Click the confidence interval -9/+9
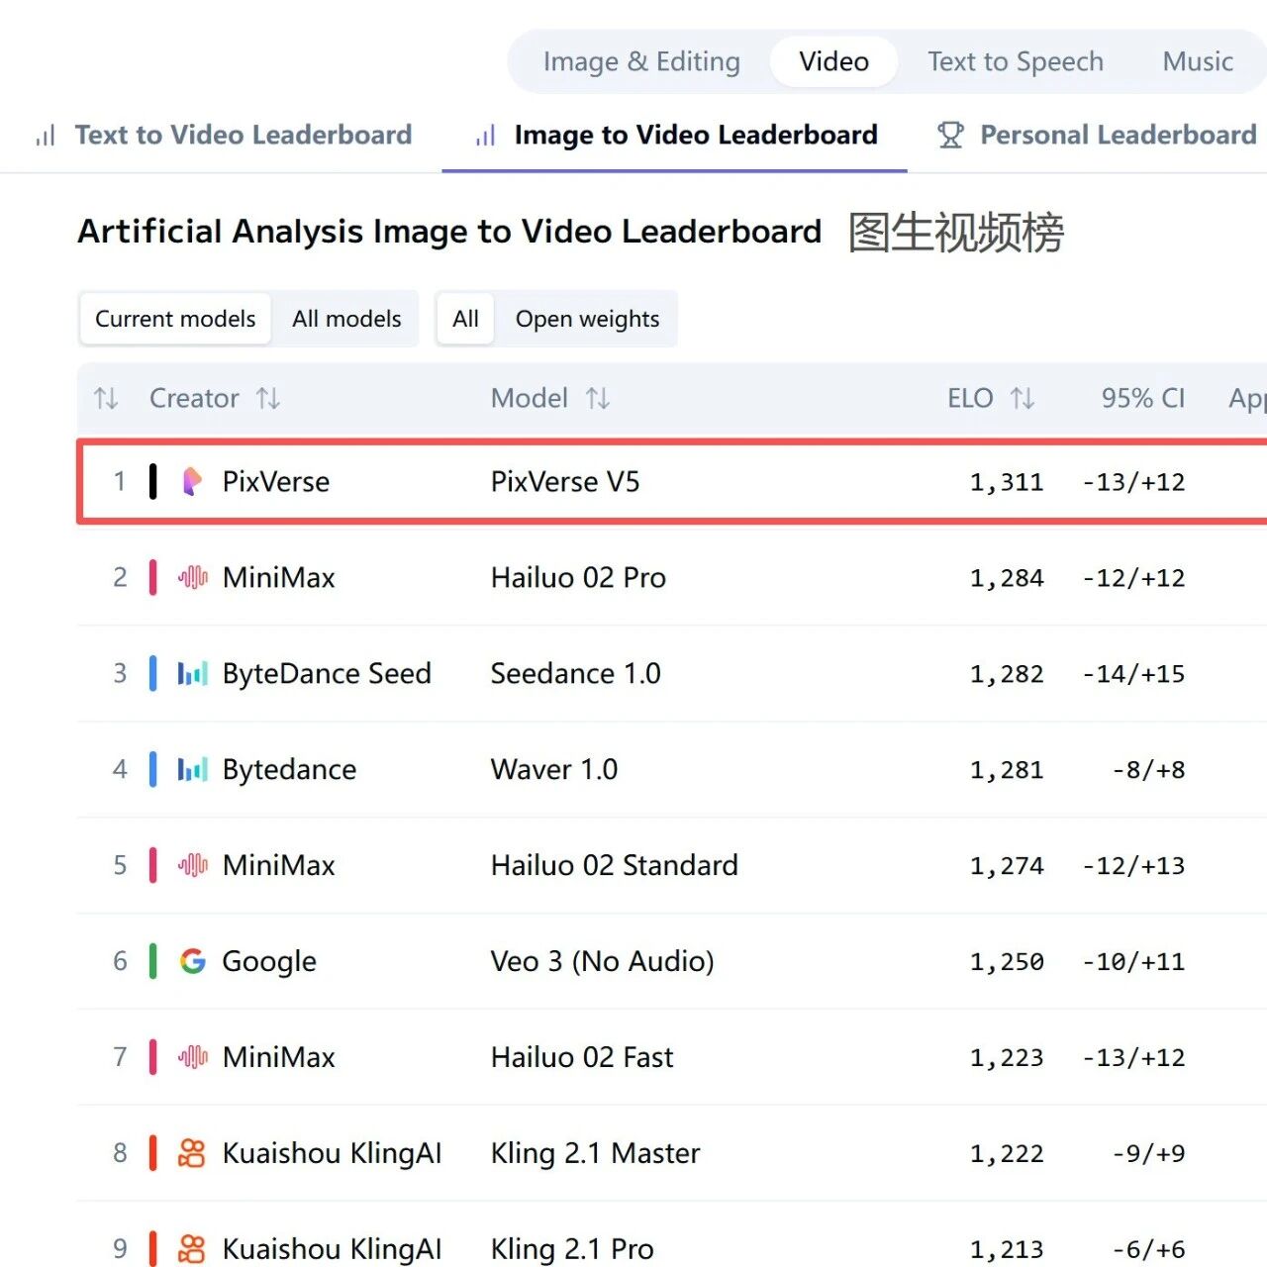The height and width of the screenshot is (1267, 1267). point(1148,1154)
